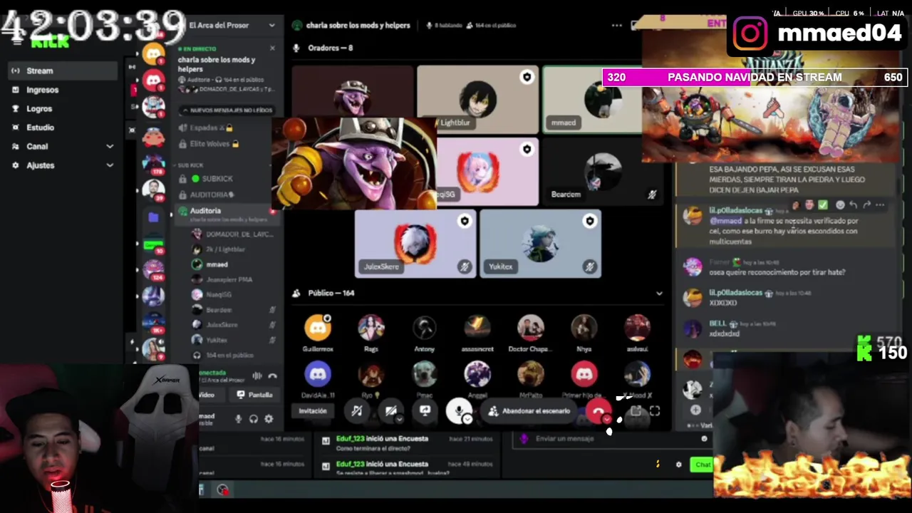Open the stage more options ellipsis
Viewport: 912px width, 513px height.
616,25
